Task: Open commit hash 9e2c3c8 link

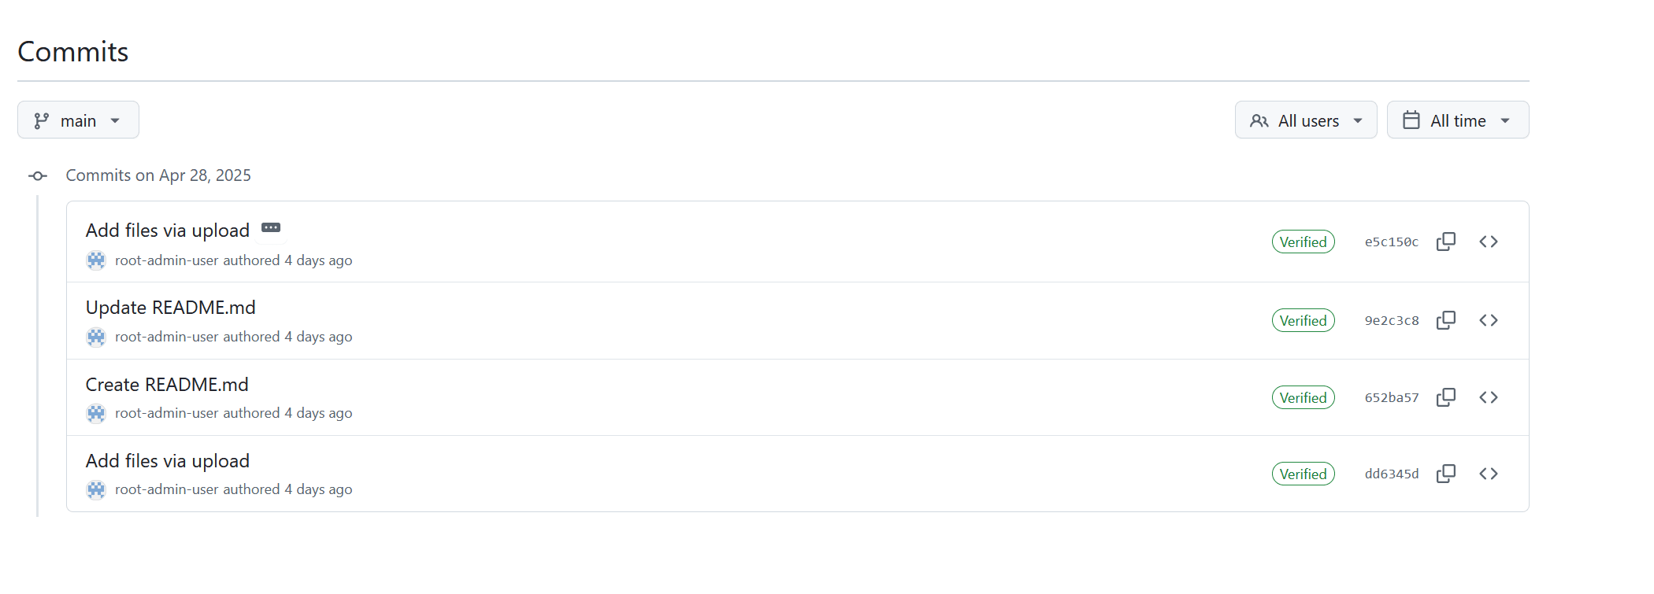Action: [x=1392, y=320]
